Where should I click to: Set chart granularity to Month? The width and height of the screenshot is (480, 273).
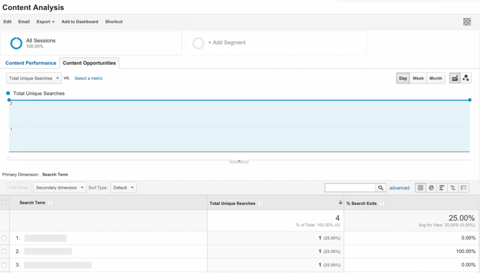[x=435, y=78]
